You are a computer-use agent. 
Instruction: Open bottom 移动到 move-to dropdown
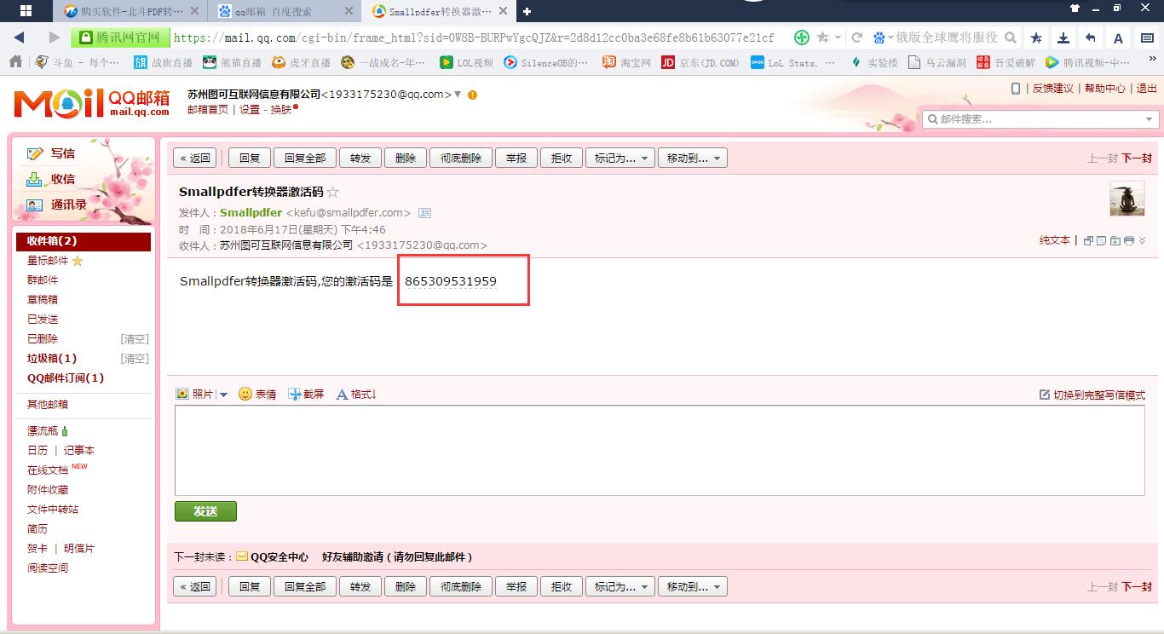(692, 586)
